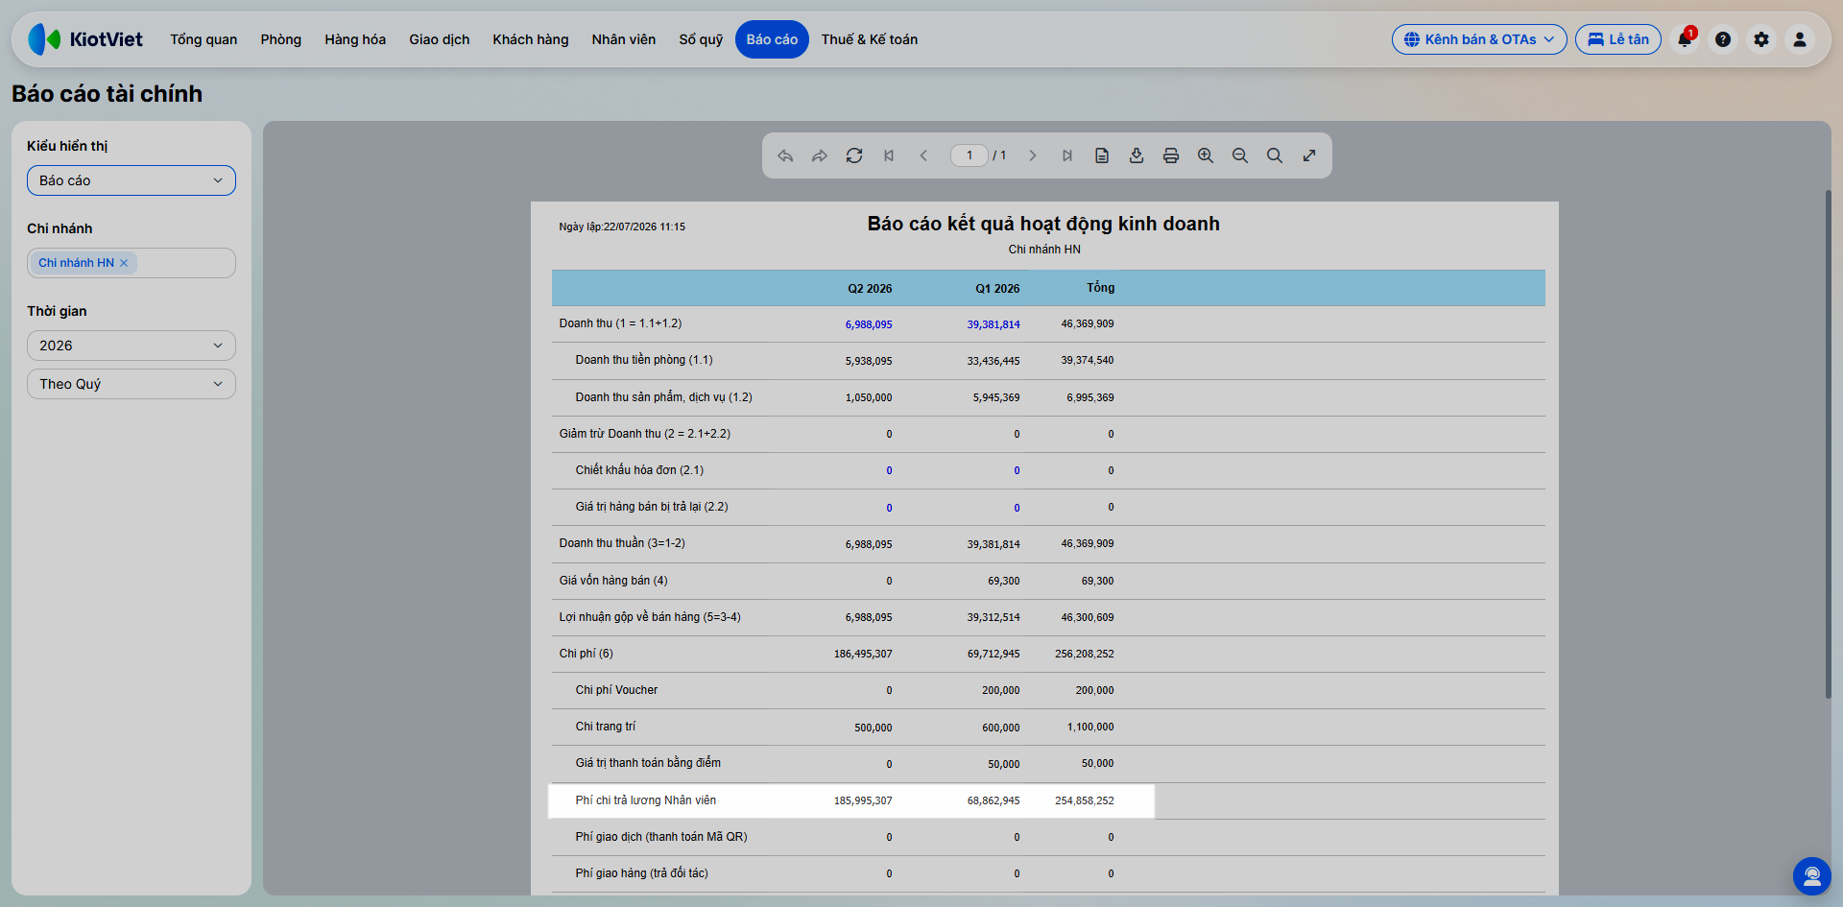Click the report vertical scrollbar
This screenshot has width=1843, height=907.
coord(1828,443)
